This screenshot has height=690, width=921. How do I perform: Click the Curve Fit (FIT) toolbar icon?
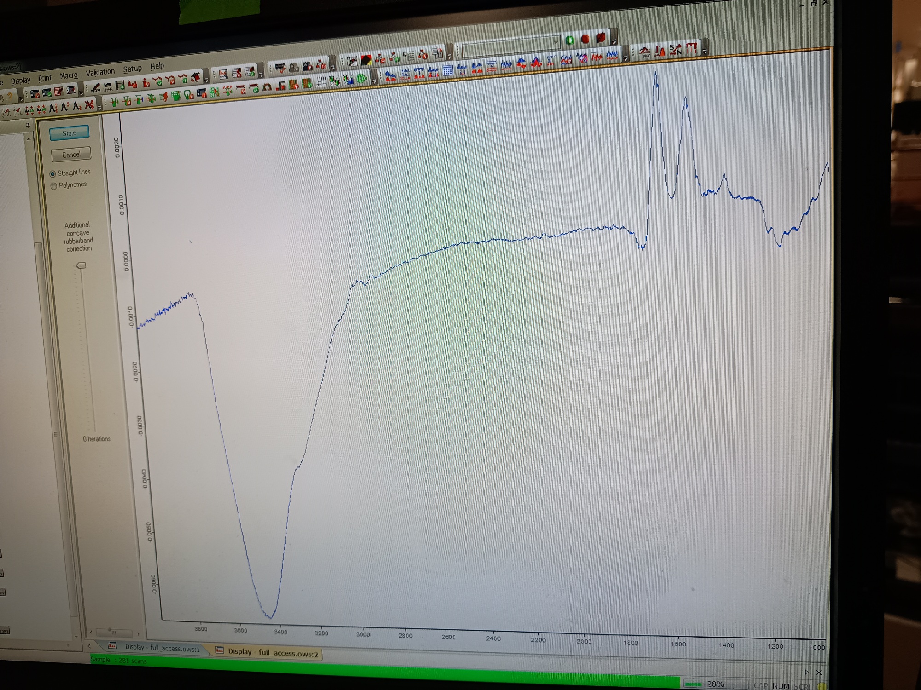tap(644, 52)
